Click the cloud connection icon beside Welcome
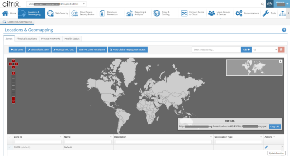Screen dimensions: 290x156 tap(270, 4)
